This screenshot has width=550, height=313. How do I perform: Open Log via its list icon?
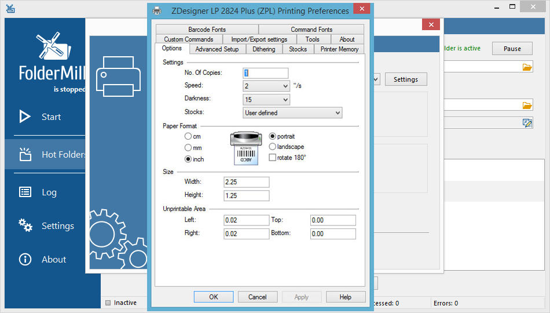pyautogui.click(x=25, y=192)
